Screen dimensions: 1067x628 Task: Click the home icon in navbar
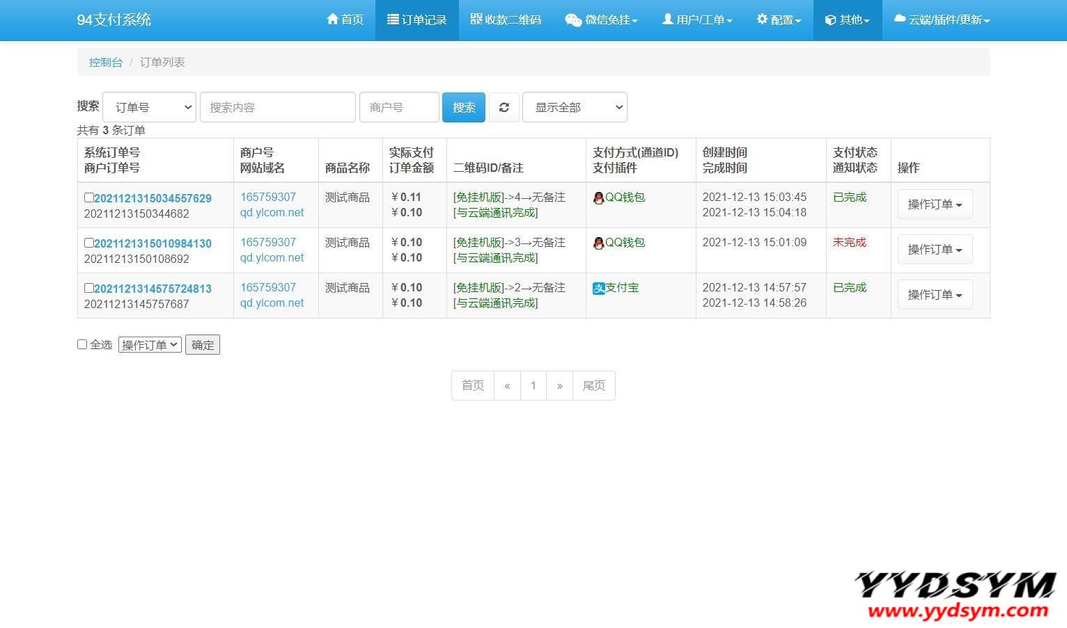click(332, 19)
